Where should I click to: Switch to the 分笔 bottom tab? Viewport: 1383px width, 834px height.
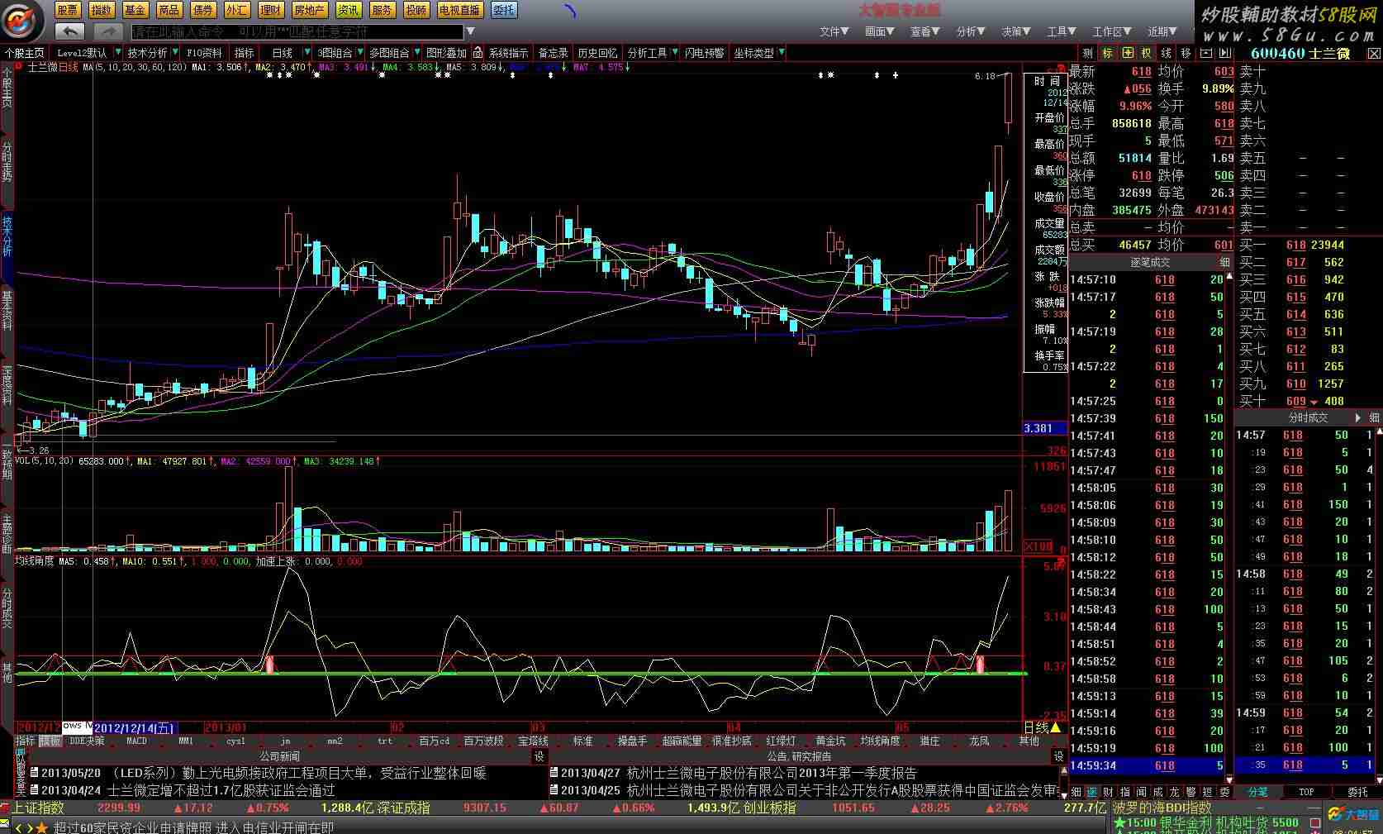point(1257,792)
